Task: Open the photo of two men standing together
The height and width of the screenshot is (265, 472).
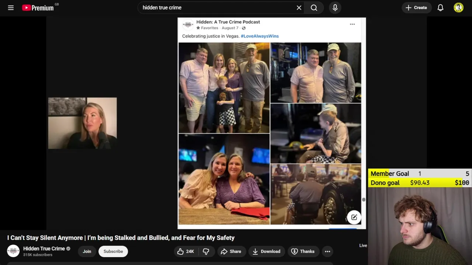Action: point(316,73)
